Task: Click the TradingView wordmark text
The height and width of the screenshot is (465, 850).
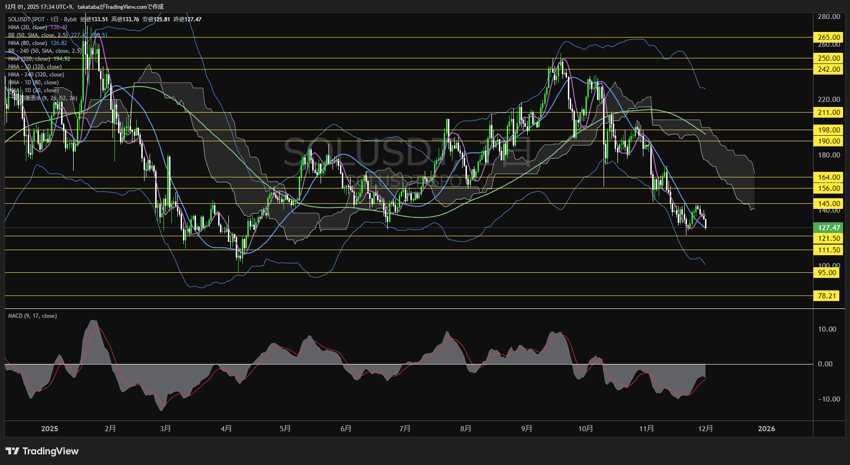Action: 50,451
